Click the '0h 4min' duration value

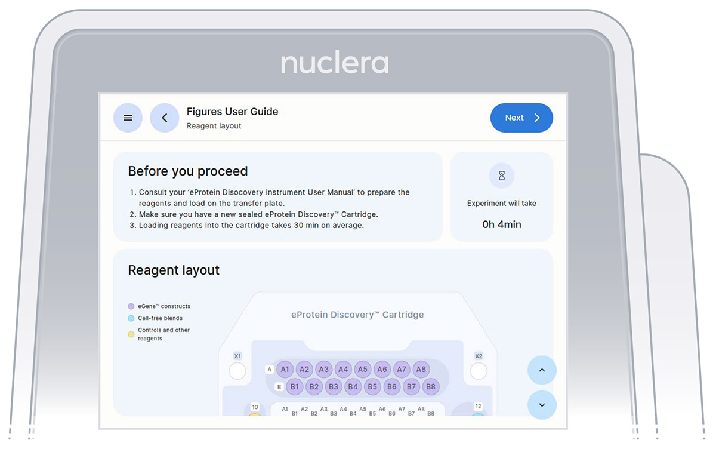502,224
